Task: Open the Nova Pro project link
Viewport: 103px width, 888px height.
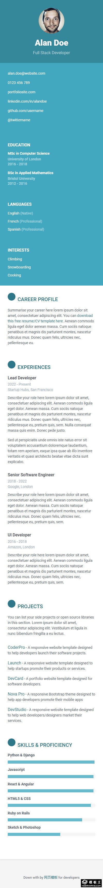Action: point(16,694)
